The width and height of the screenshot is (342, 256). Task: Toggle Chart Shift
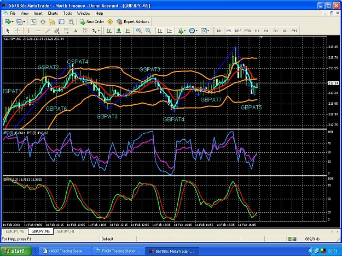(169, 31)
